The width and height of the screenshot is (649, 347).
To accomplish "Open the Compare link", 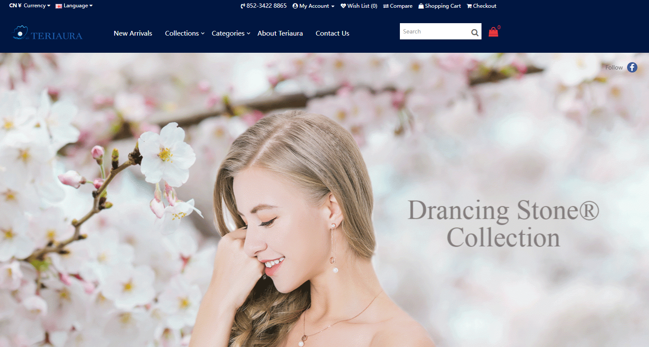I will (398, 6).
